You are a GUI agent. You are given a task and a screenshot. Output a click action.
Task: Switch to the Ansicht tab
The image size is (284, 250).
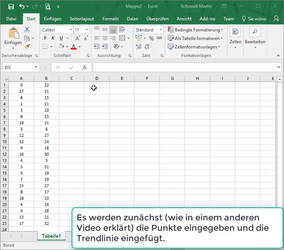click(184, 19)
